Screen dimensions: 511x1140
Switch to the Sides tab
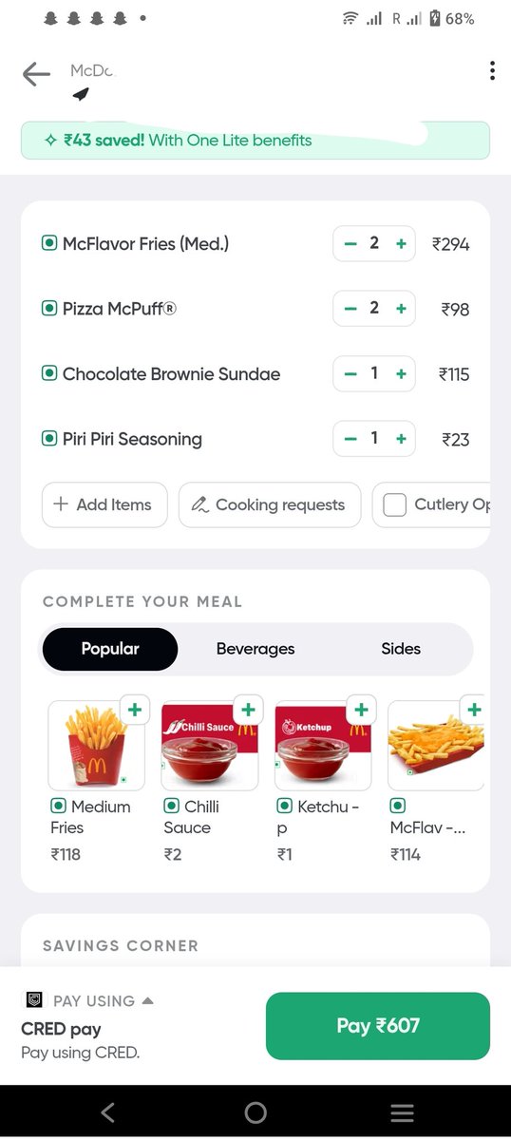point(401,649)
